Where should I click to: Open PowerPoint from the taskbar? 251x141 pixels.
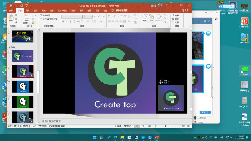click(x=157, y=137)
